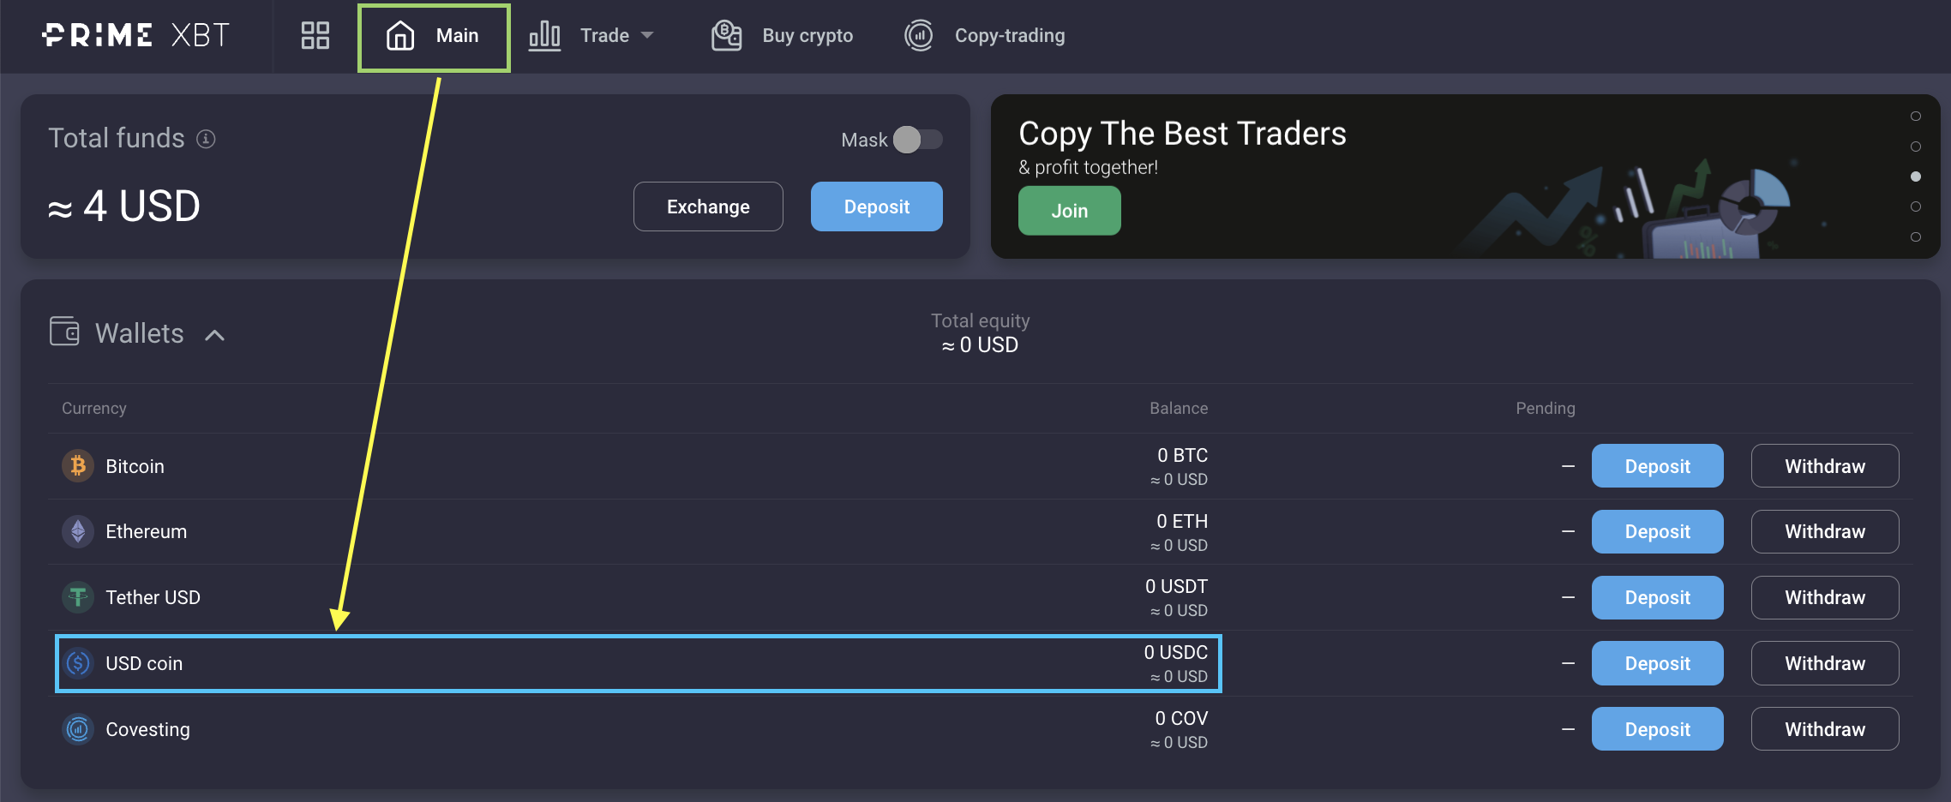Withdraw from the Ethereum wallet
The width and height of the screenshot is (1951, 802).
pyautogui.click(x=1824, y=532)
